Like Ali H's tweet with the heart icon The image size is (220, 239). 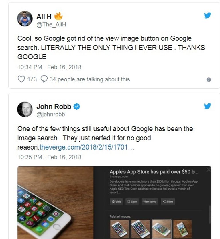(x=21, y=79)
